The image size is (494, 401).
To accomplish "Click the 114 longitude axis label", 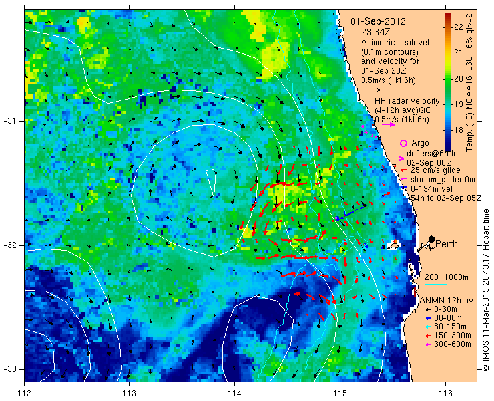I will point(234,394).
